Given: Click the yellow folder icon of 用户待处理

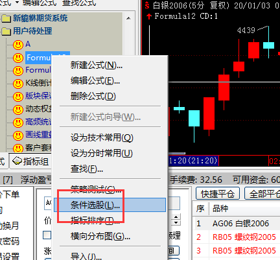Looking at the screenshot, I should [6, 31].
